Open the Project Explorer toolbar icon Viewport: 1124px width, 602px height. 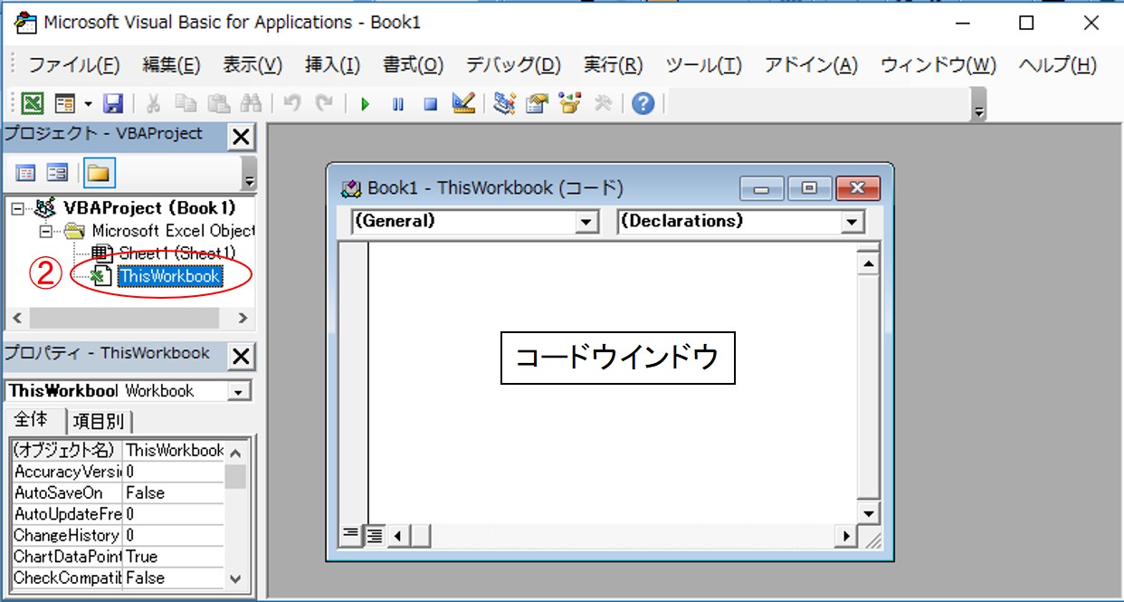pyautogui.click(x=505, y=104)
